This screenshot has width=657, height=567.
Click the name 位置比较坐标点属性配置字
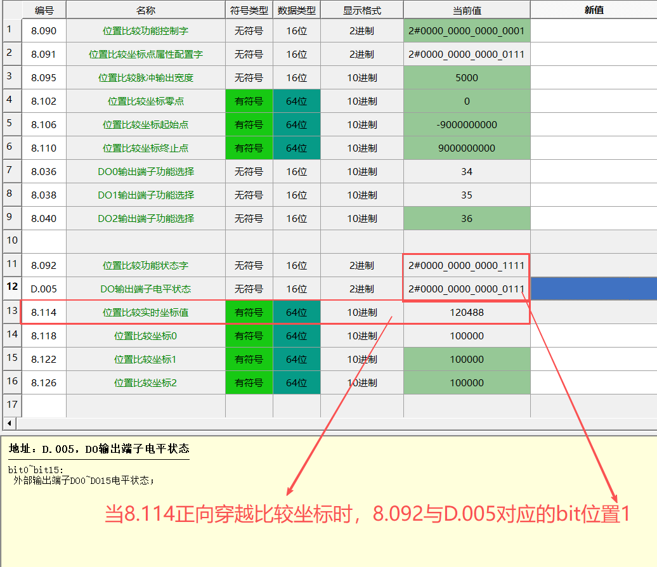(145, 54)
